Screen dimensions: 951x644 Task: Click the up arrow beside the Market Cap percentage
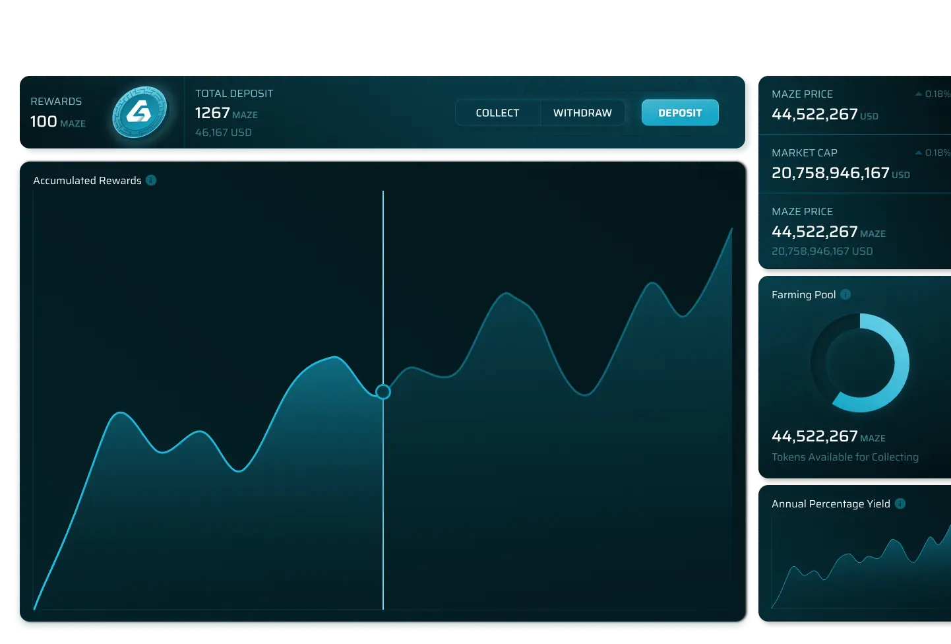(x=918, y=153)
